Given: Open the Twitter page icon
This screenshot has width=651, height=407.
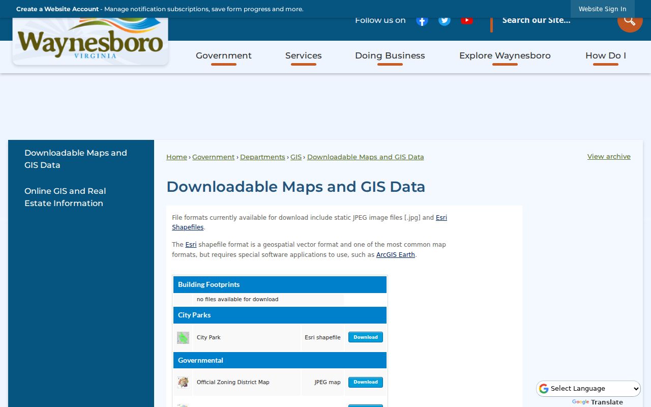Looking at the screenshot, I should coord(445,20).
